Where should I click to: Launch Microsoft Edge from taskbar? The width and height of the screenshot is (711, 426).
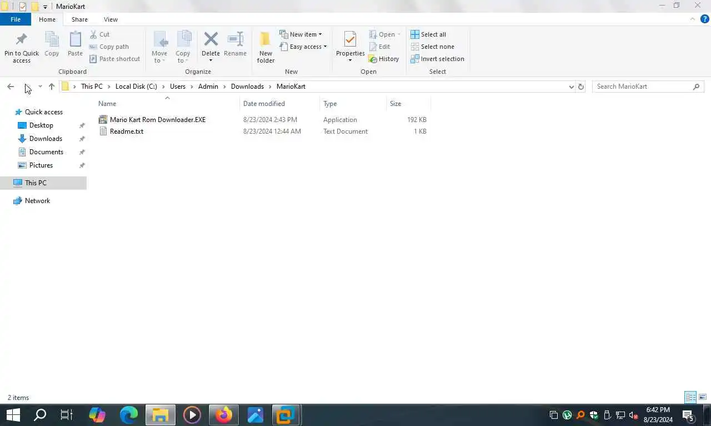coord(129,414)
